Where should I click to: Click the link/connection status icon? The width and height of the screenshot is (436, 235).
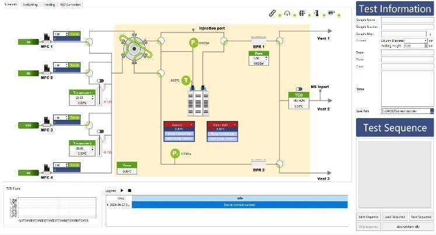272,13
